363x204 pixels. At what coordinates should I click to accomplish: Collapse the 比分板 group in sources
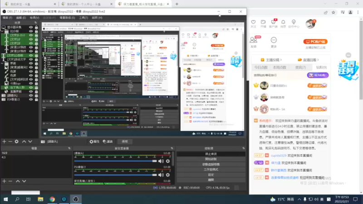coord(3,31)
